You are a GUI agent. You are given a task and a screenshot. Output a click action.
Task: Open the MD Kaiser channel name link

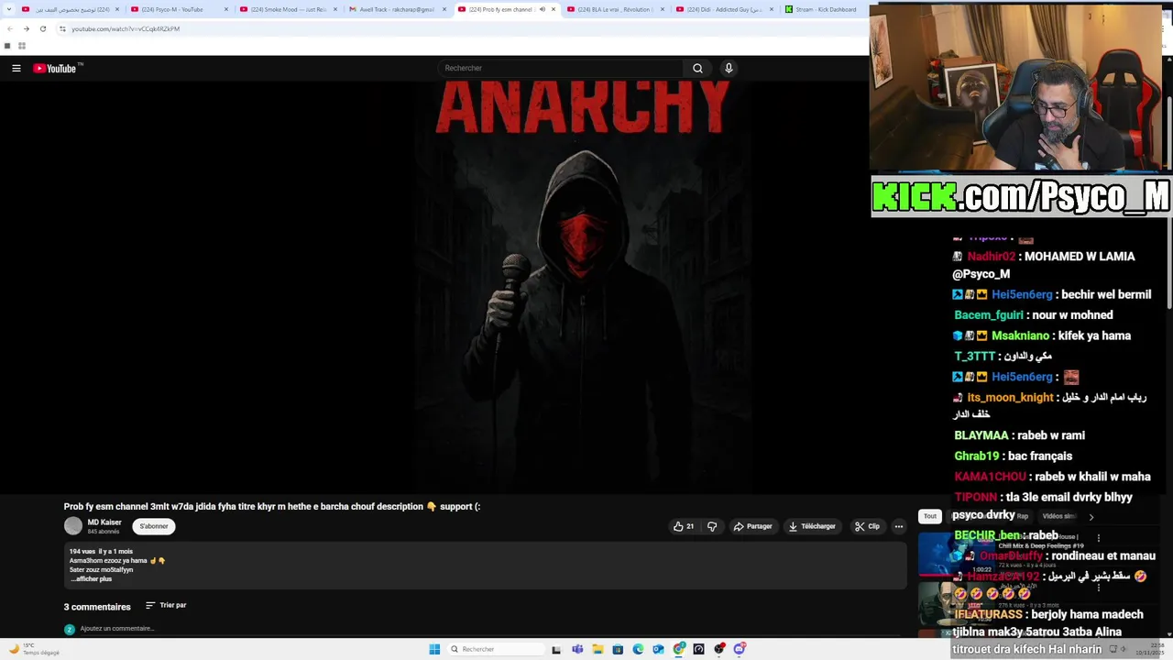(x=104, y=522)
